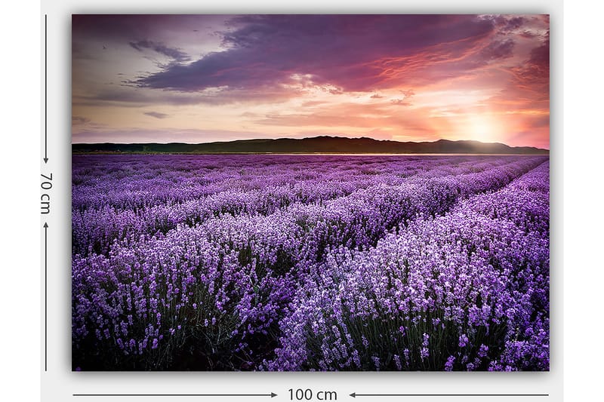This screenshot has height=402, width=604.
Task: Select the small dark cloud low in left sky
Action: pos(156,115)
